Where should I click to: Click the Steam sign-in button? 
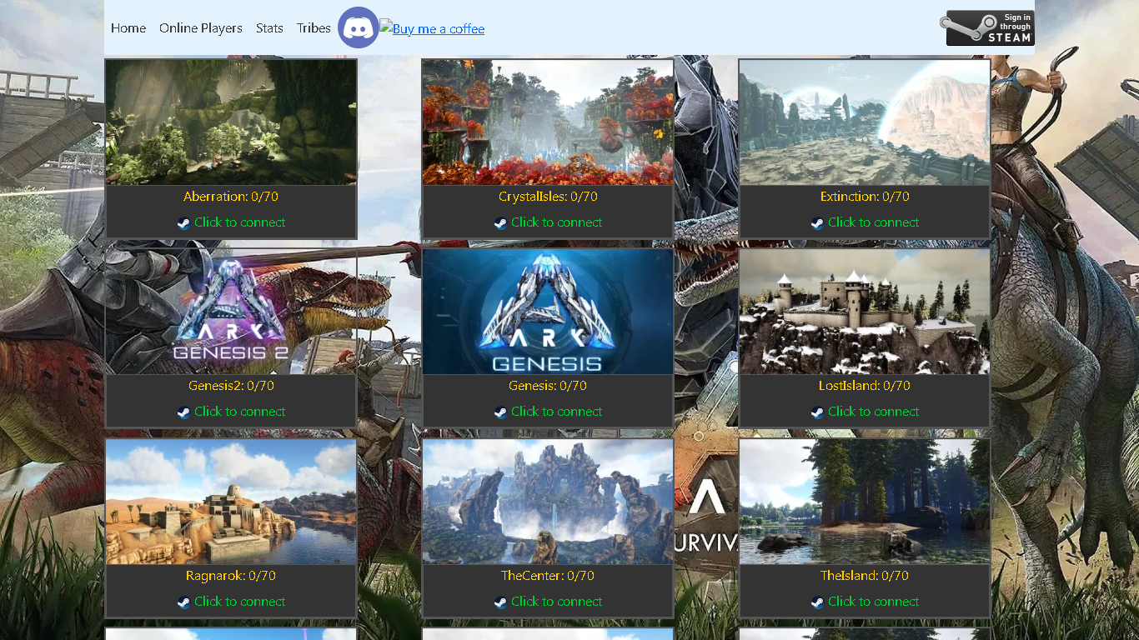click(987, 28)
